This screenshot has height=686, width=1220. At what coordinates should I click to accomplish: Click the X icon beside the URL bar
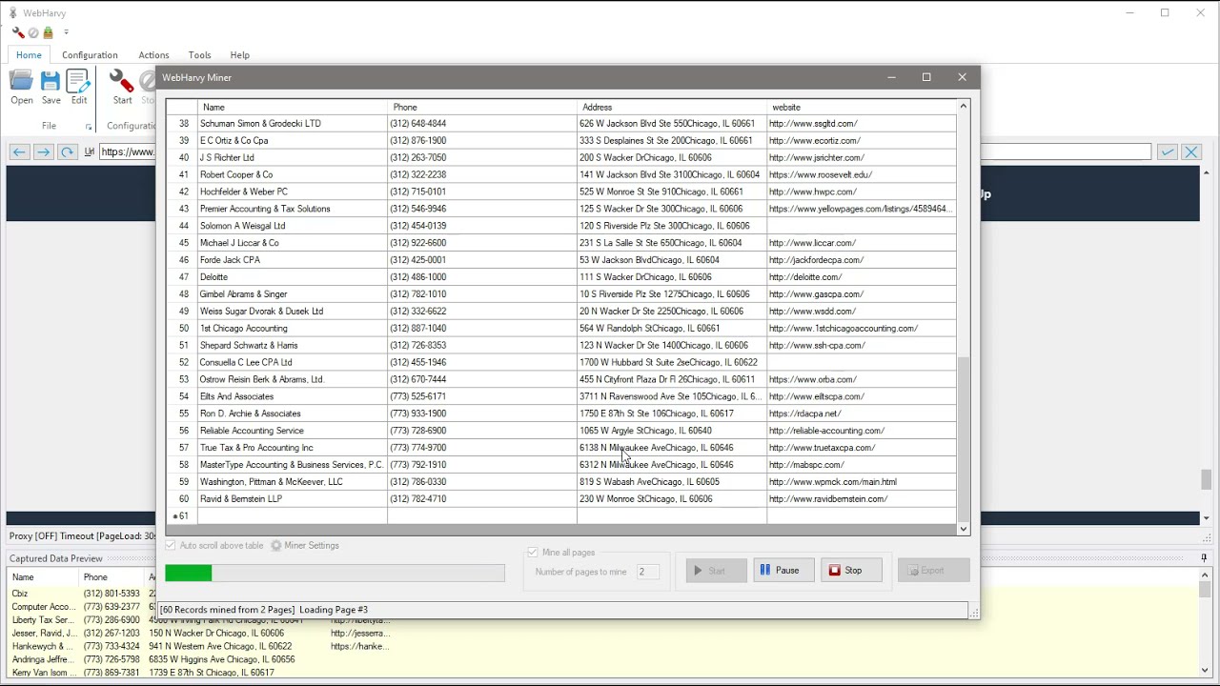click(x=1190, y=151)
